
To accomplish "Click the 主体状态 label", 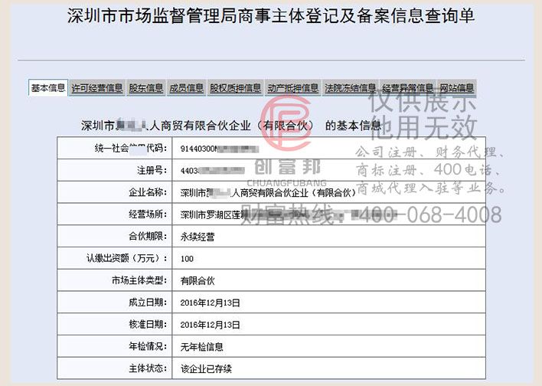I will click(148, 368).
